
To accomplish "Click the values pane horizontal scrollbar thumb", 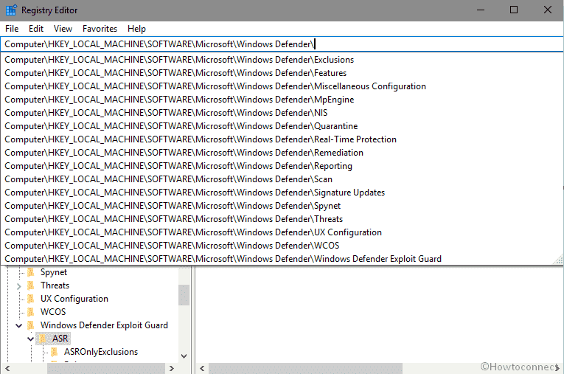I will click(305, 369).
